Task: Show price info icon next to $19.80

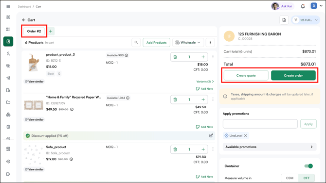Action: [x=71, y=159]
